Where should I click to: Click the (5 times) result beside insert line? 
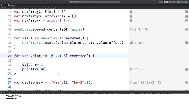[136, 43]
